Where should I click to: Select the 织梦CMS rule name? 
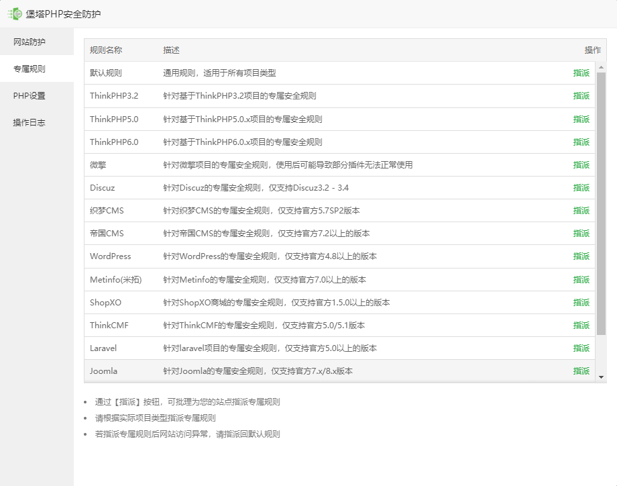click(107, 210)
